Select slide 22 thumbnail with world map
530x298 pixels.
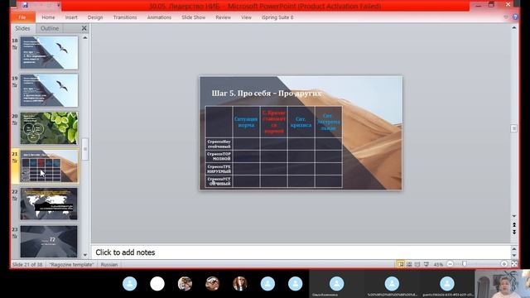point(49,204)
